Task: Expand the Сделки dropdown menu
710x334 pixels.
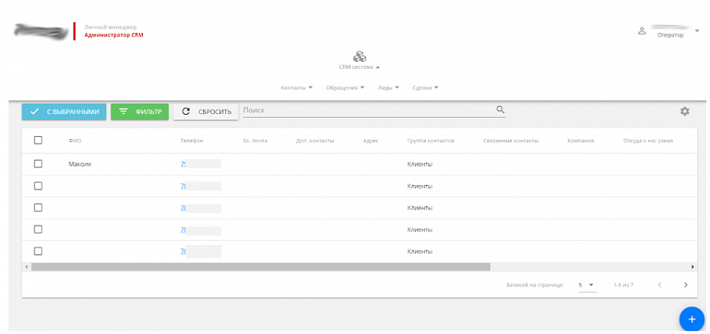Action: [425, 87]
